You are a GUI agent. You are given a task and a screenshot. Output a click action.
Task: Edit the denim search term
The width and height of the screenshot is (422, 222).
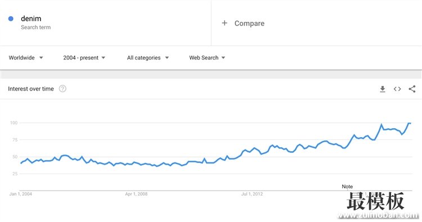point(31,19)
